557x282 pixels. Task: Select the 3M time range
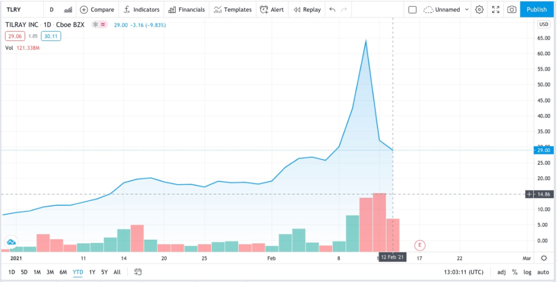pos(50,272)
